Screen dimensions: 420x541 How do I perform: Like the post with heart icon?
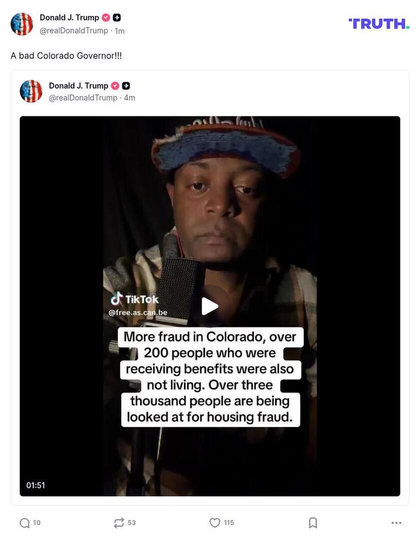point(214,523)
